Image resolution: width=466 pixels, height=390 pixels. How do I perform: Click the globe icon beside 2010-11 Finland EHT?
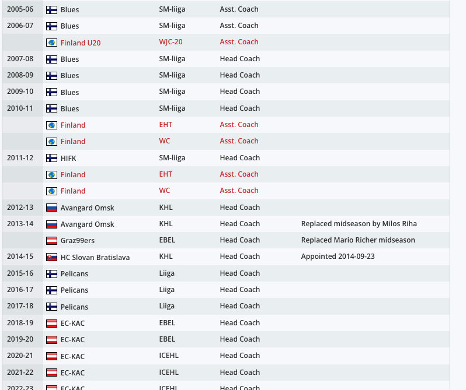pos(51,125)
